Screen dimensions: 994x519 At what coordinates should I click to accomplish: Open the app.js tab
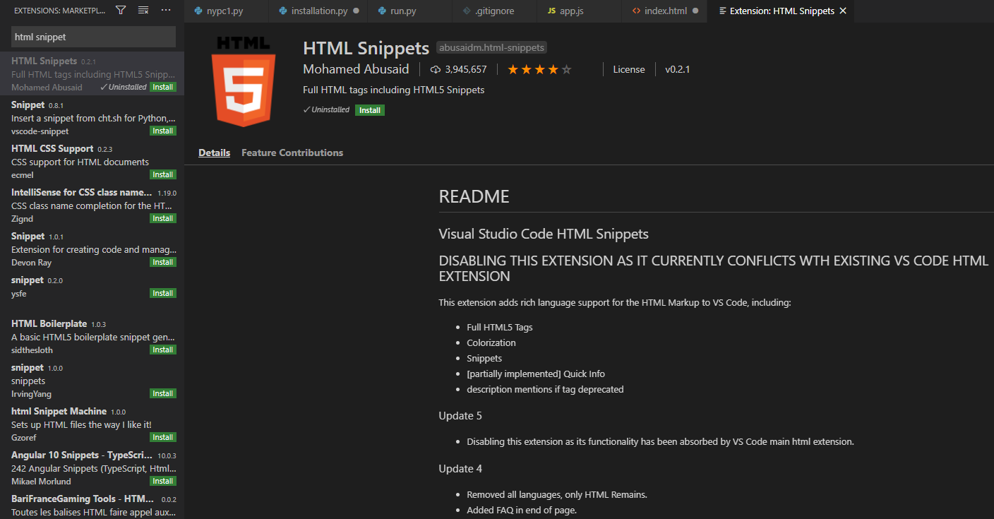pyautogui.click(x=579, y=11)
